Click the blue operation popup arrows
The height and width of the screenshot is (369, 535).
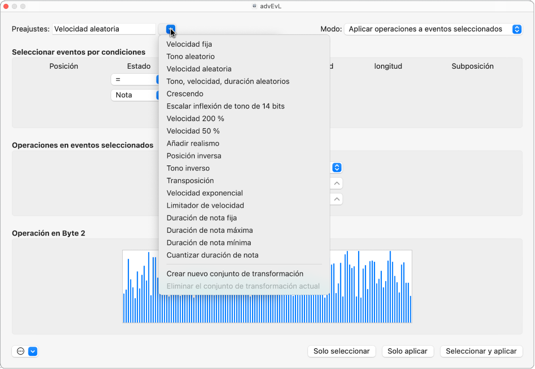point(336,168)
